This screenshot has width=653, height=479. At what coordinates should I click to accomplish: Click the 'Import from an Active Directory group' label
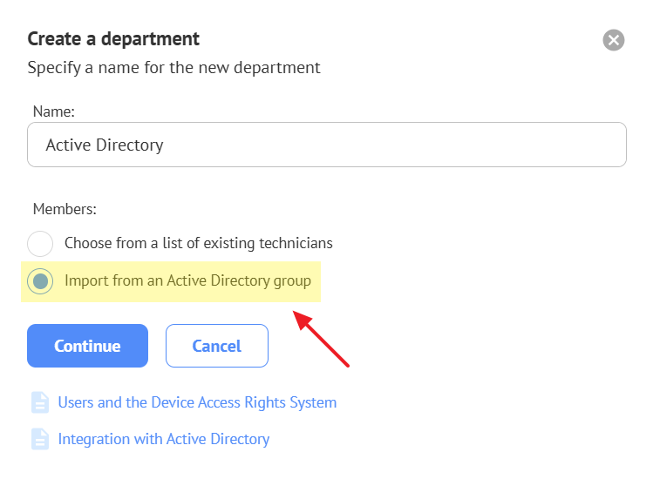[187, 281]
